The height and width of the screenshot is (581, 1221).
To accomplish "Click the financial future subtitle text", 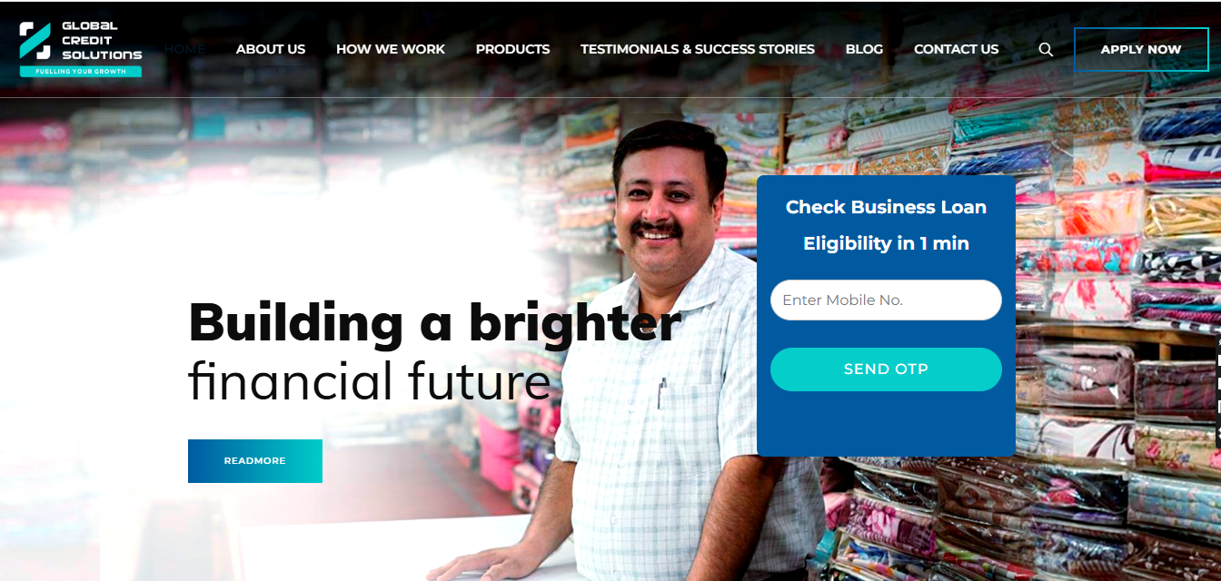I will [370, 381].
